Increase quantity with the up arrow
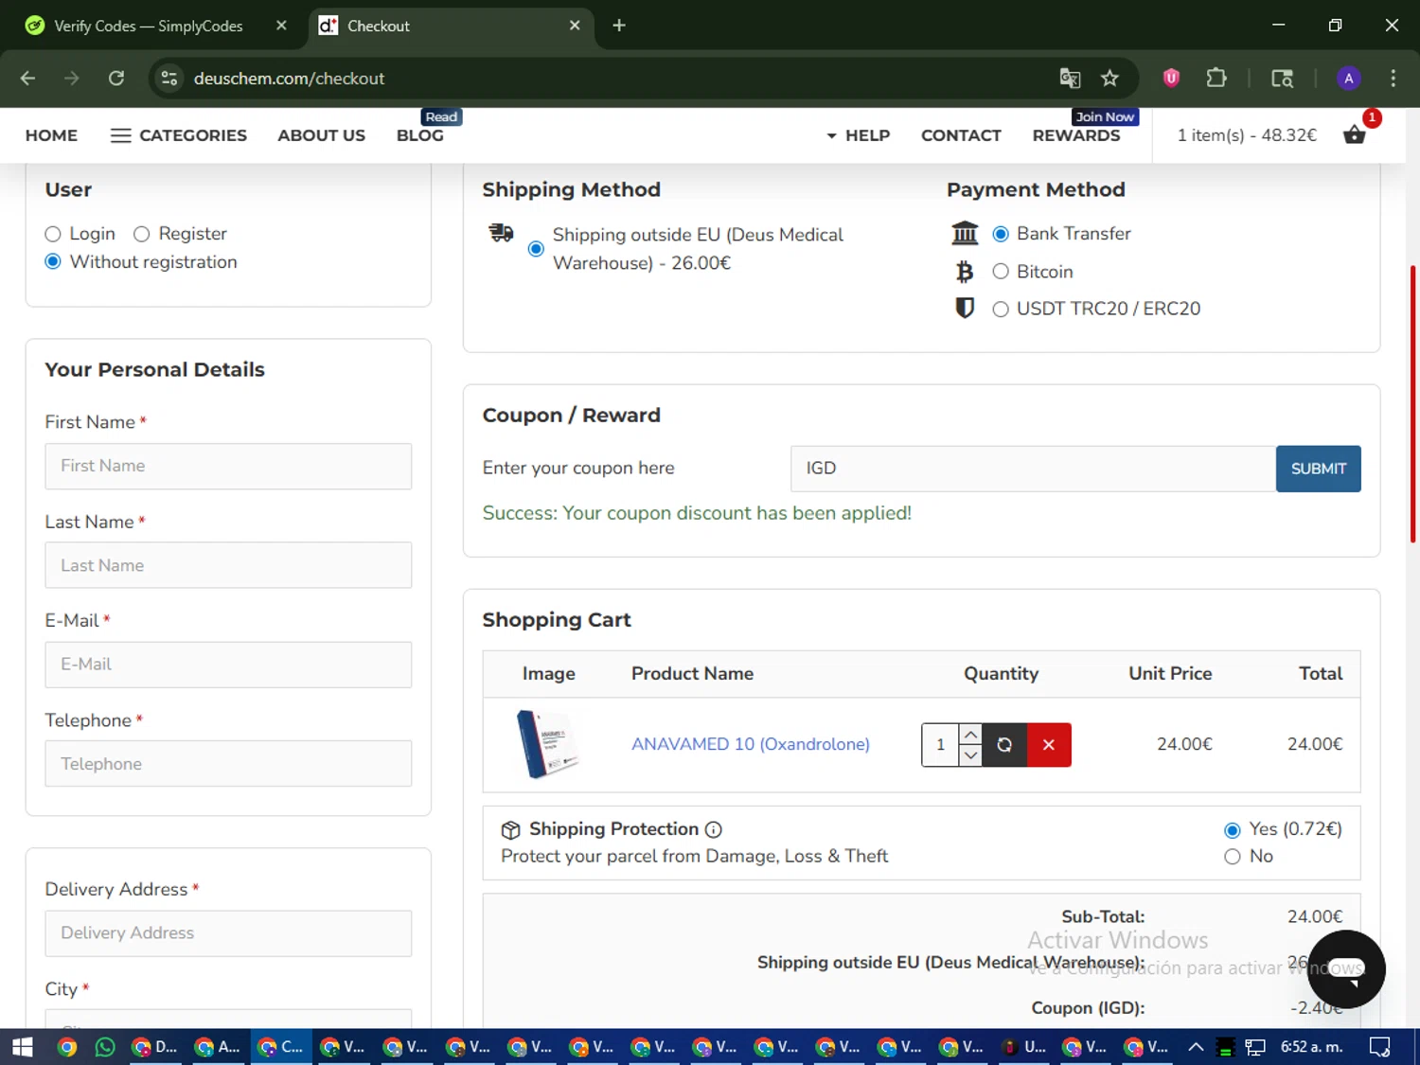Image resolution: width=1420 pixels, height=1065 pixels. pos(970,735)
